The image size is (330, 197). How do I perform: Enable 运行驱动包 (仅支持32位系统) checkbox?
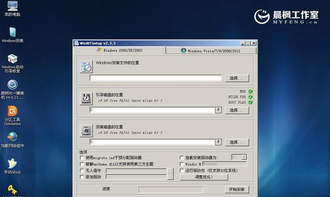click(182, 170)
